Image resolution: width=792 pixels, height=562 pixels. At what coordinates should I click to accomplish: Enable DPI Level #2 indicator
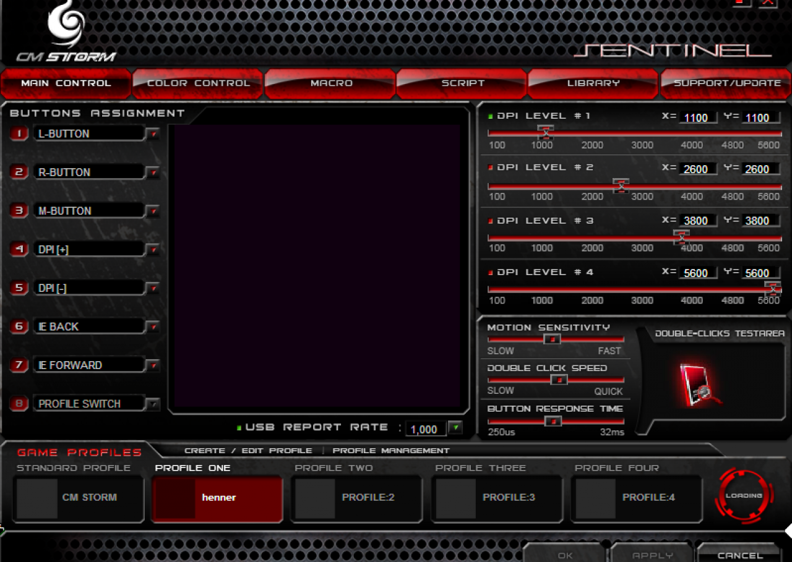(x=490, y=168)
